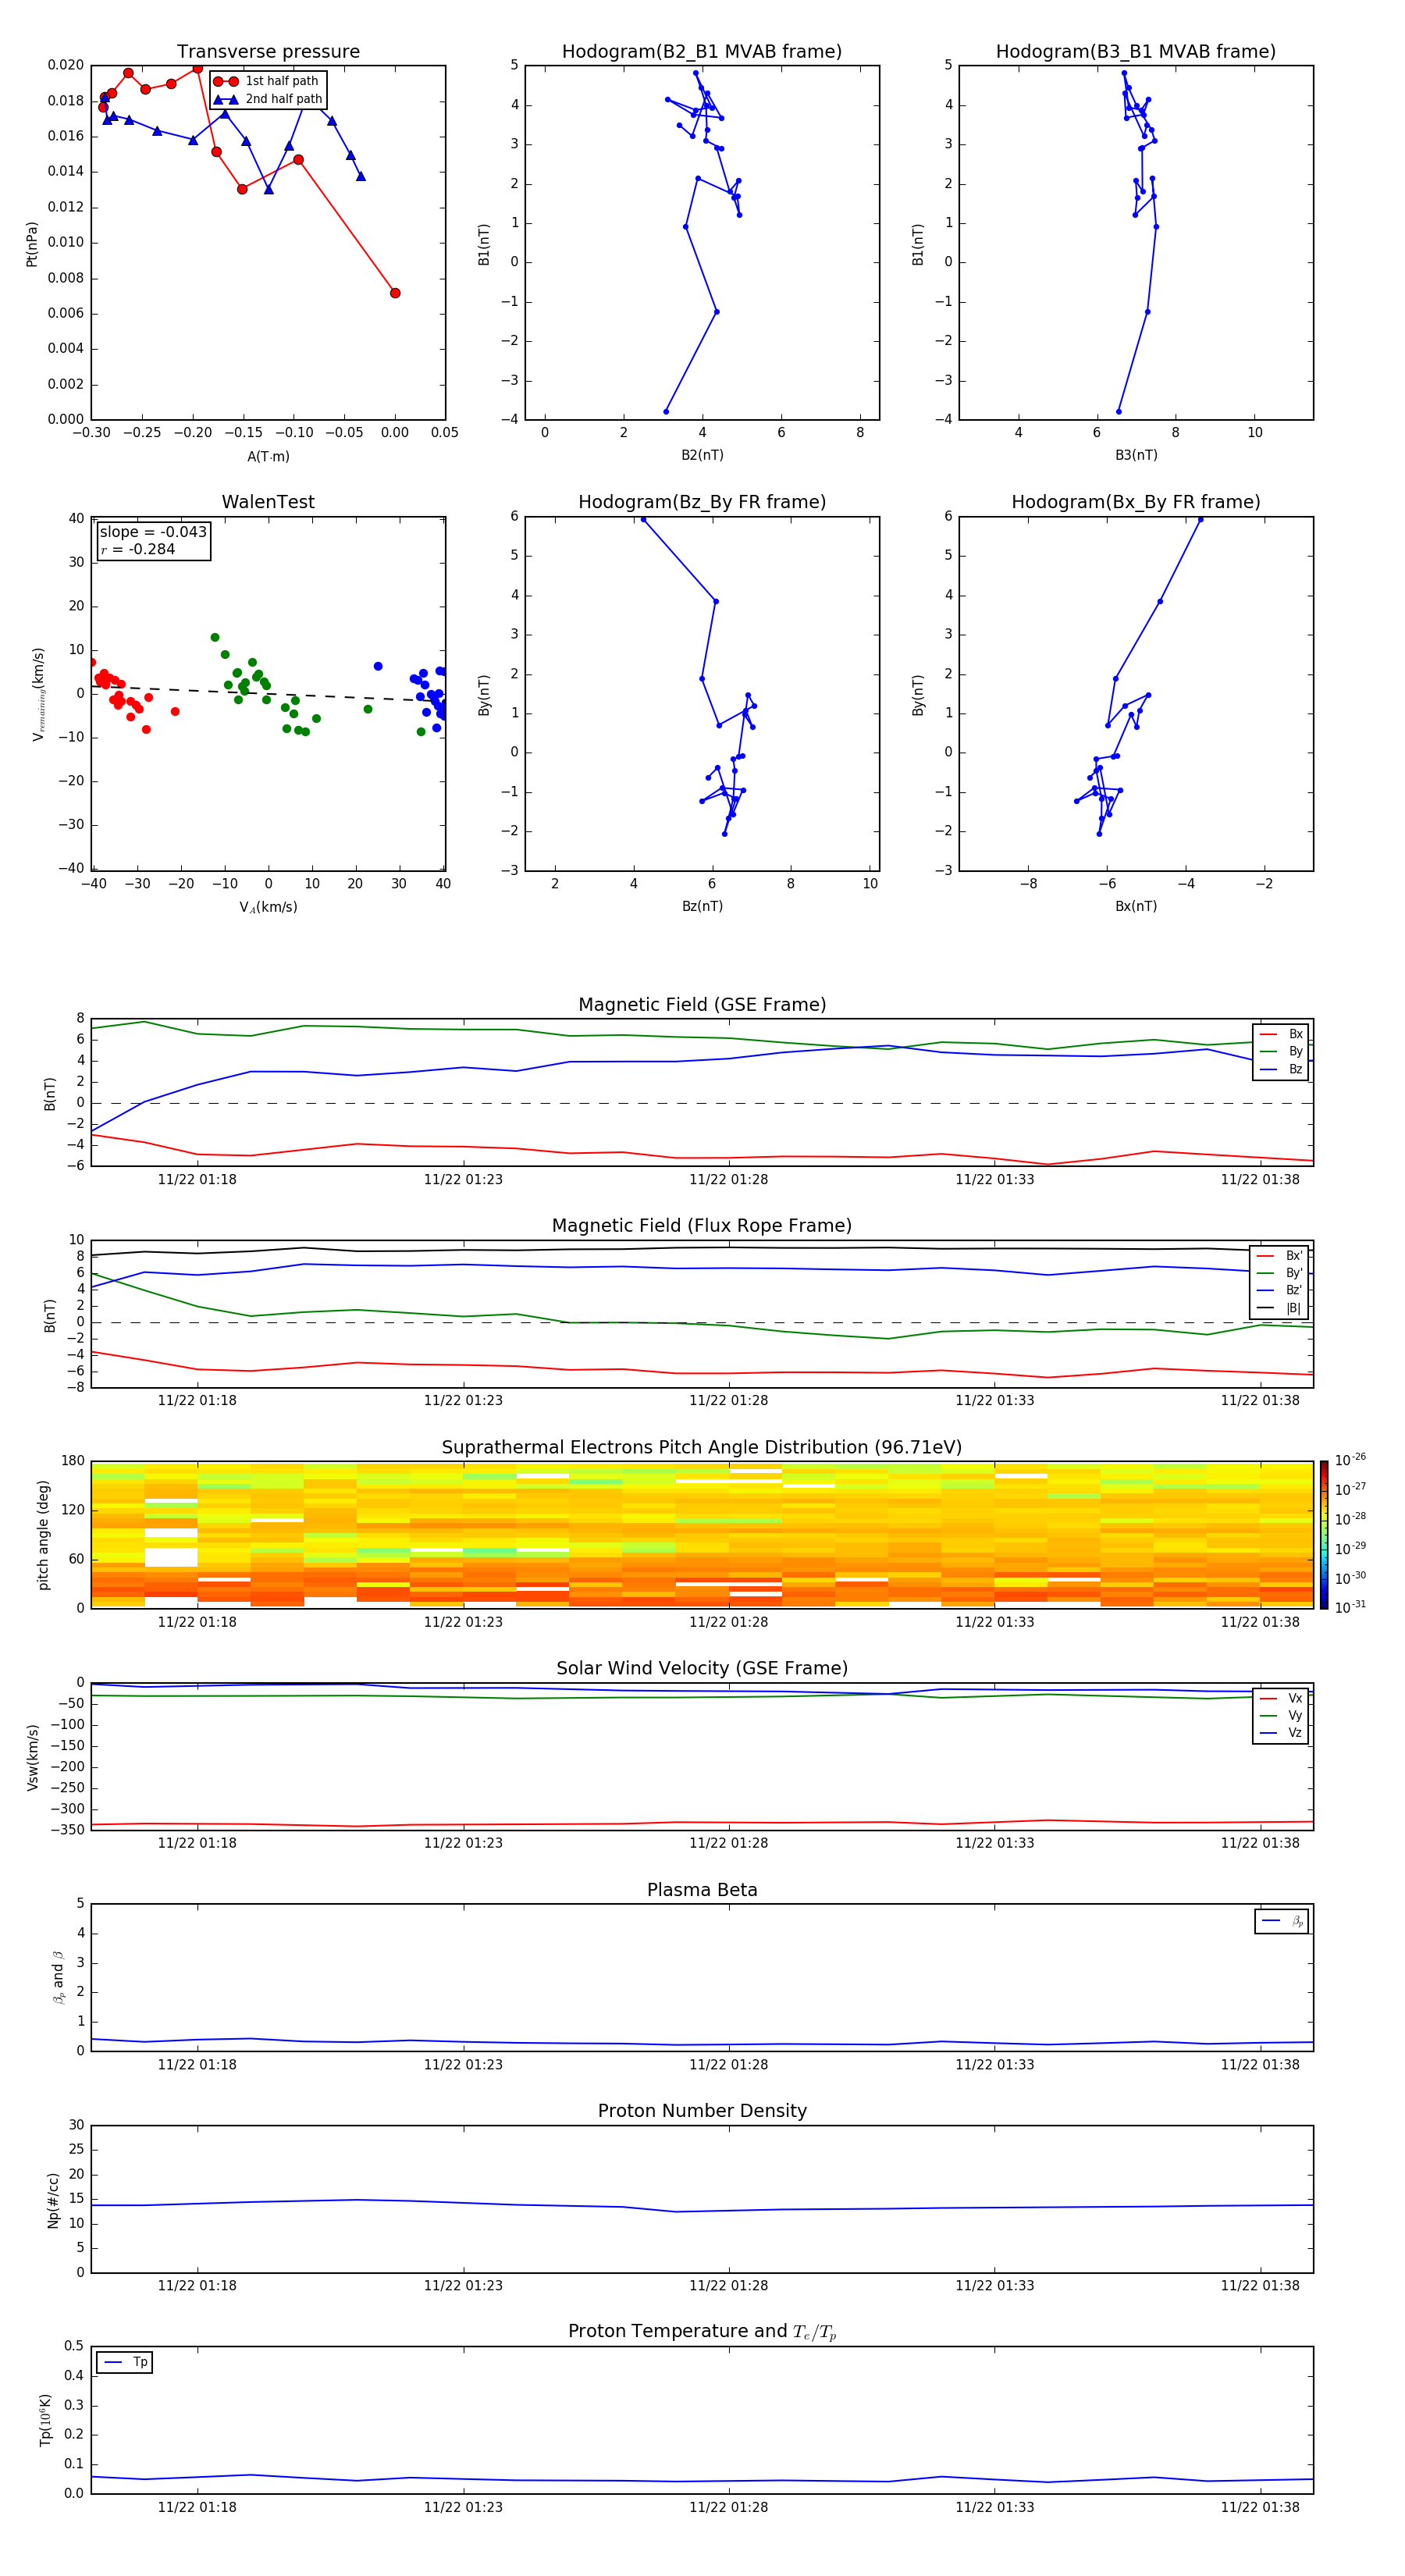Click the Bz legend entry in GSE magnetic field
This screenshot has height=2576, width=1405.
pos(1281,1069)
